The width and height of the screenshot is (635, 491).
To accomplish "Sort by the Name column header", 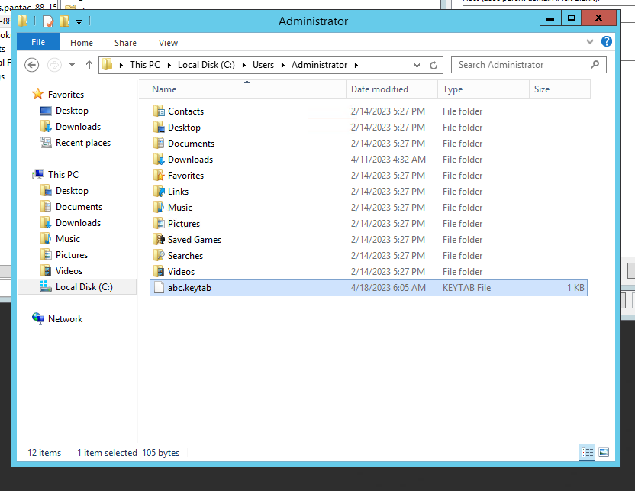I will (242, 89).
